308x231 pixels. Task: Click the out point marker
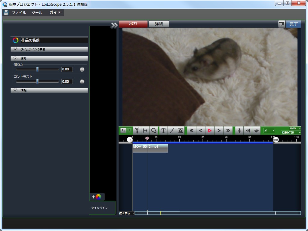[x=276, y=140]
